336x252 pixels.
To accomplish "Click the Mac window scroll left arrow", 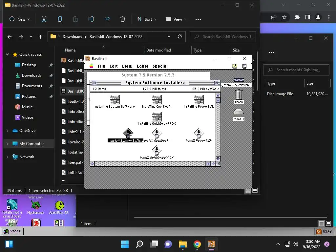I will 92,164.
